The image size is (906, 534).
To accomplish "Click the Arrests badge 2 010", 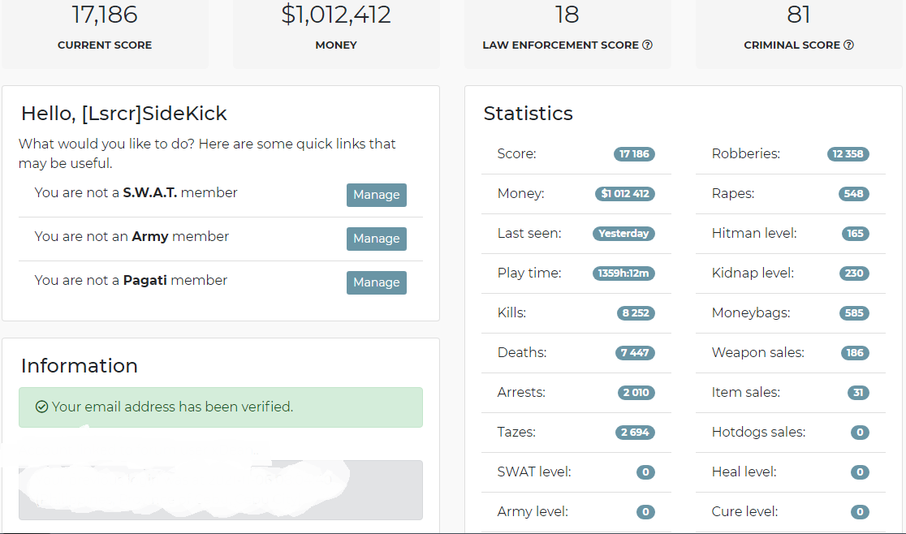I will click(x=636, y=393).
